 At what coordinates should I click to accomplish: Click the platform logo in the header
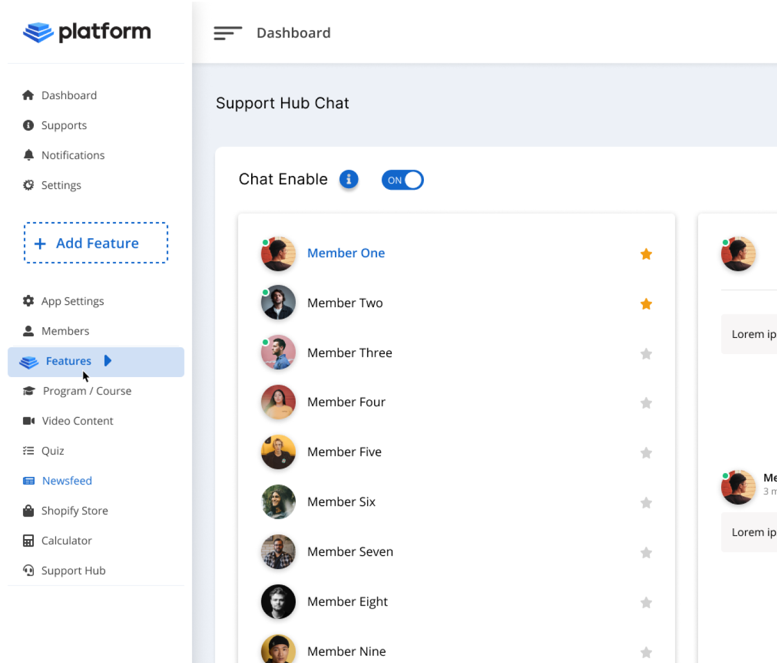click(x=87, y=32)
